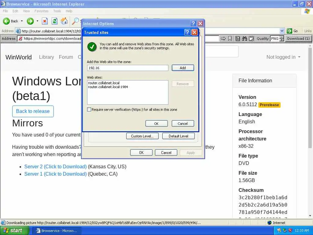Click the green Go arrow icon

289,31
